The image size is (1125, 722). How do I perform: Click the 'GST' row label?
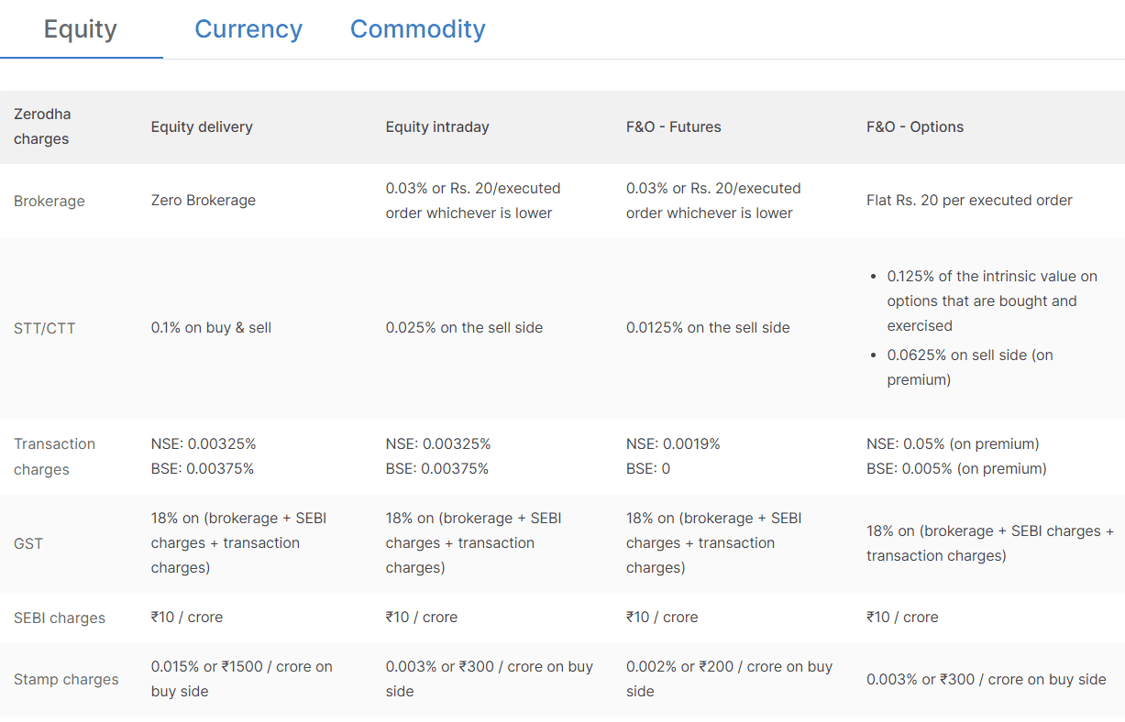coord(28,543)
